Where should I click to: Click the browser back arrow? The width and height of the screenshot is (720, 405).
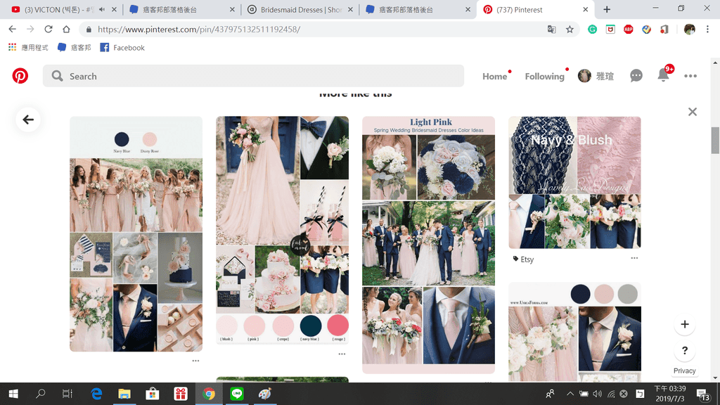coord(13,30)
